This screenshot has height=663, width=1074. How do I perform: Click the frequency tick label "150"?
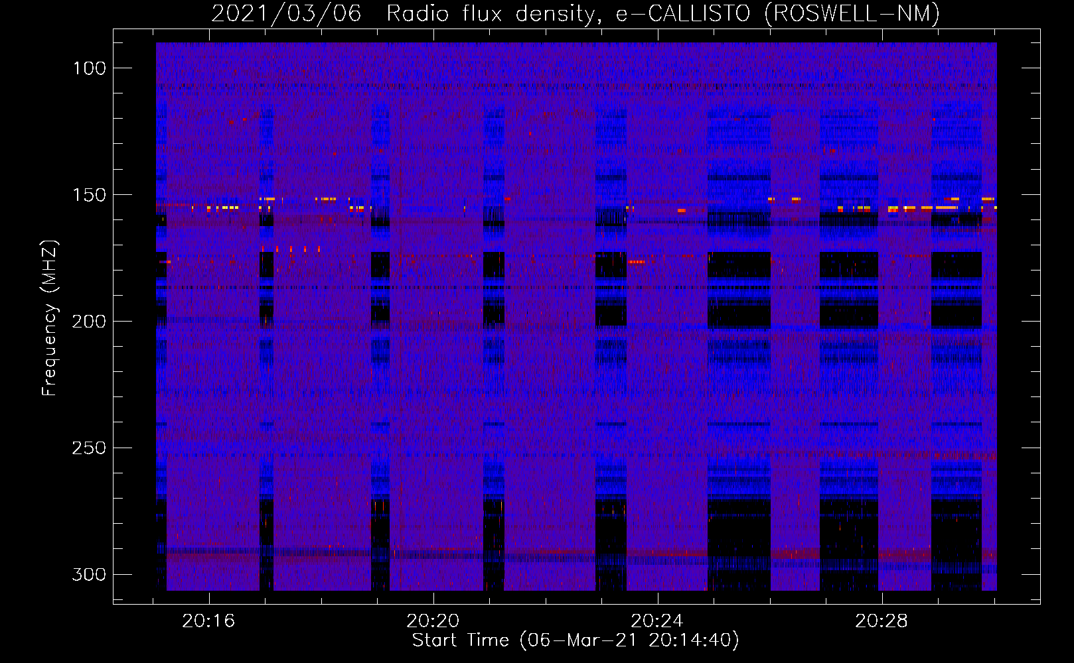89,195
